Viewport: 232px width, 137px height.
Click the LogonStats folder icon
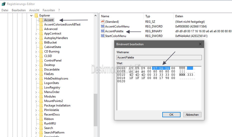pos(41,83)
